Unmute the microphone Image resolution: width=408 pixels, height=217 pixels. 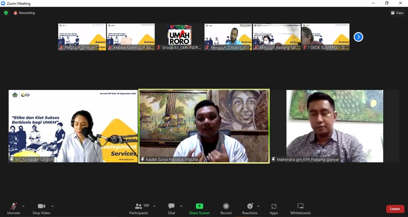pyautogui.click(x=13, y=208)
